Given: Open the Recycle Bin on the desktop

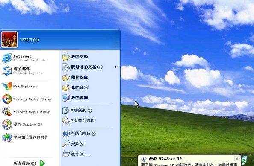Looking at the screenshot, I should (244, 161).
